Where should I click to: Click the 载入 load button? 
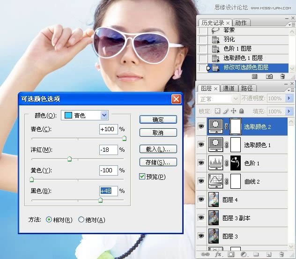(158, 149)
